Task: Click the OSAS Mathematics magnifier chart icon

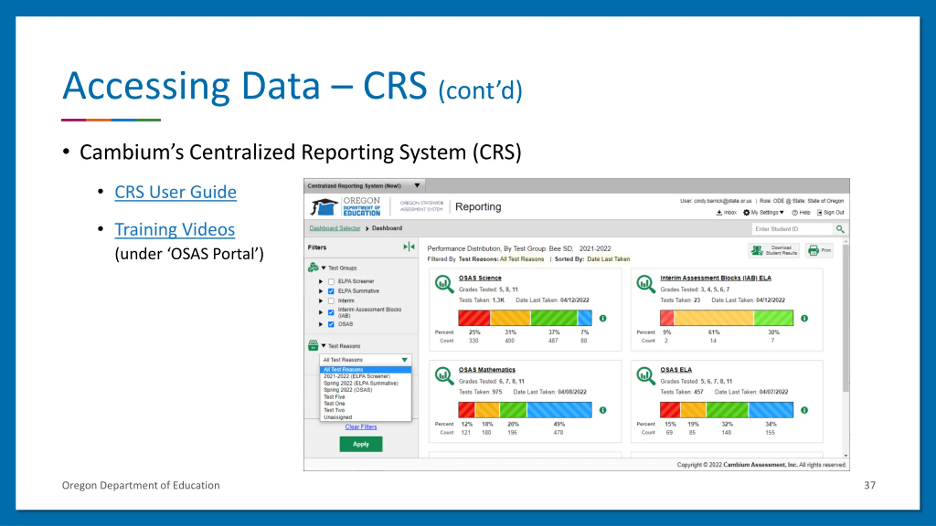Action: point(444,376)
